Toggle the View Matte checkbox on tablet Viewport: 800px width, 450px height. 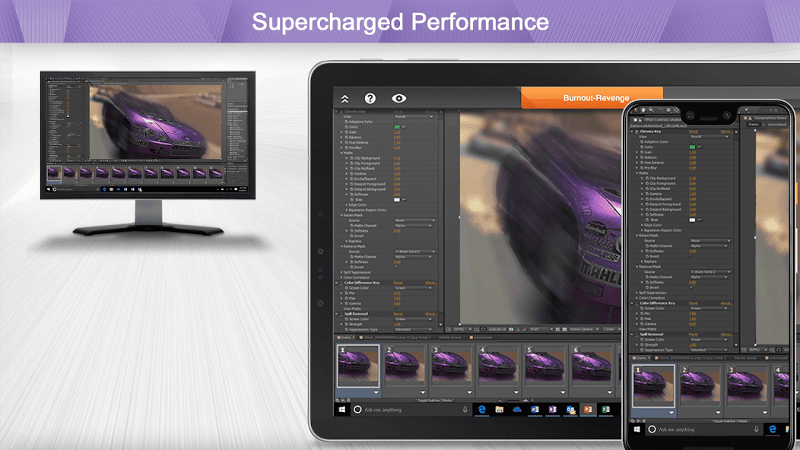tap(397, 309)
